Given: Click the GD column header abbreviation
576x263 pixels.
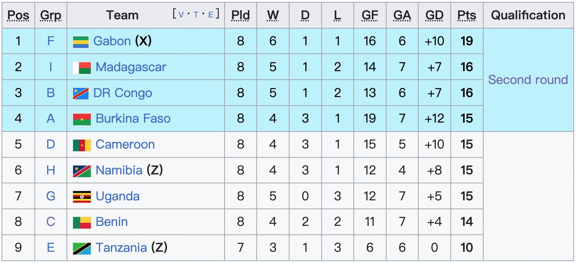Looking at the screenshot, I should tap(434, 15).
